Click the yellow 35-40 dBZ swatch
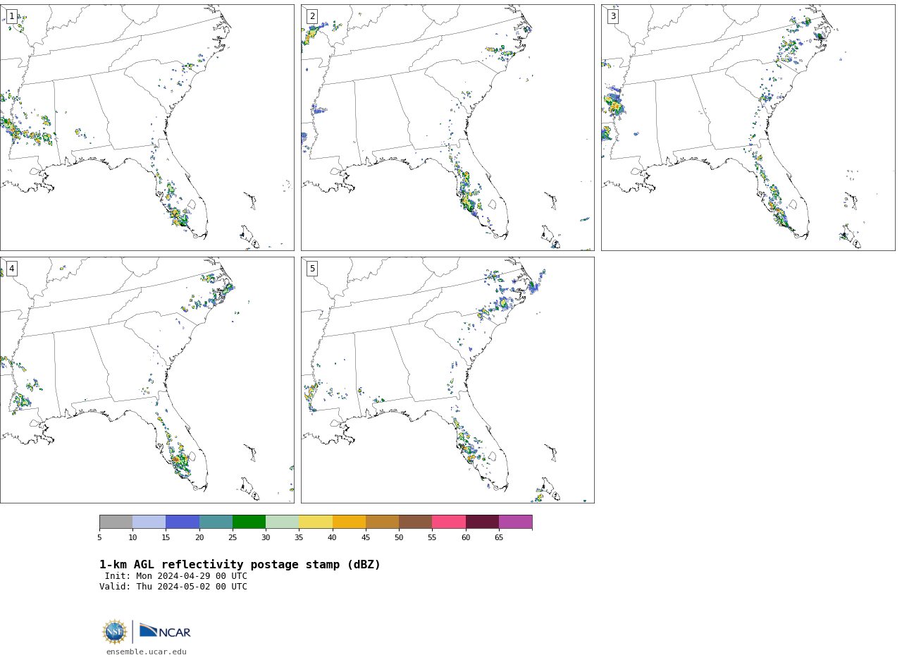The width and height of the screenshot is (902, 660). coord(316,522)
